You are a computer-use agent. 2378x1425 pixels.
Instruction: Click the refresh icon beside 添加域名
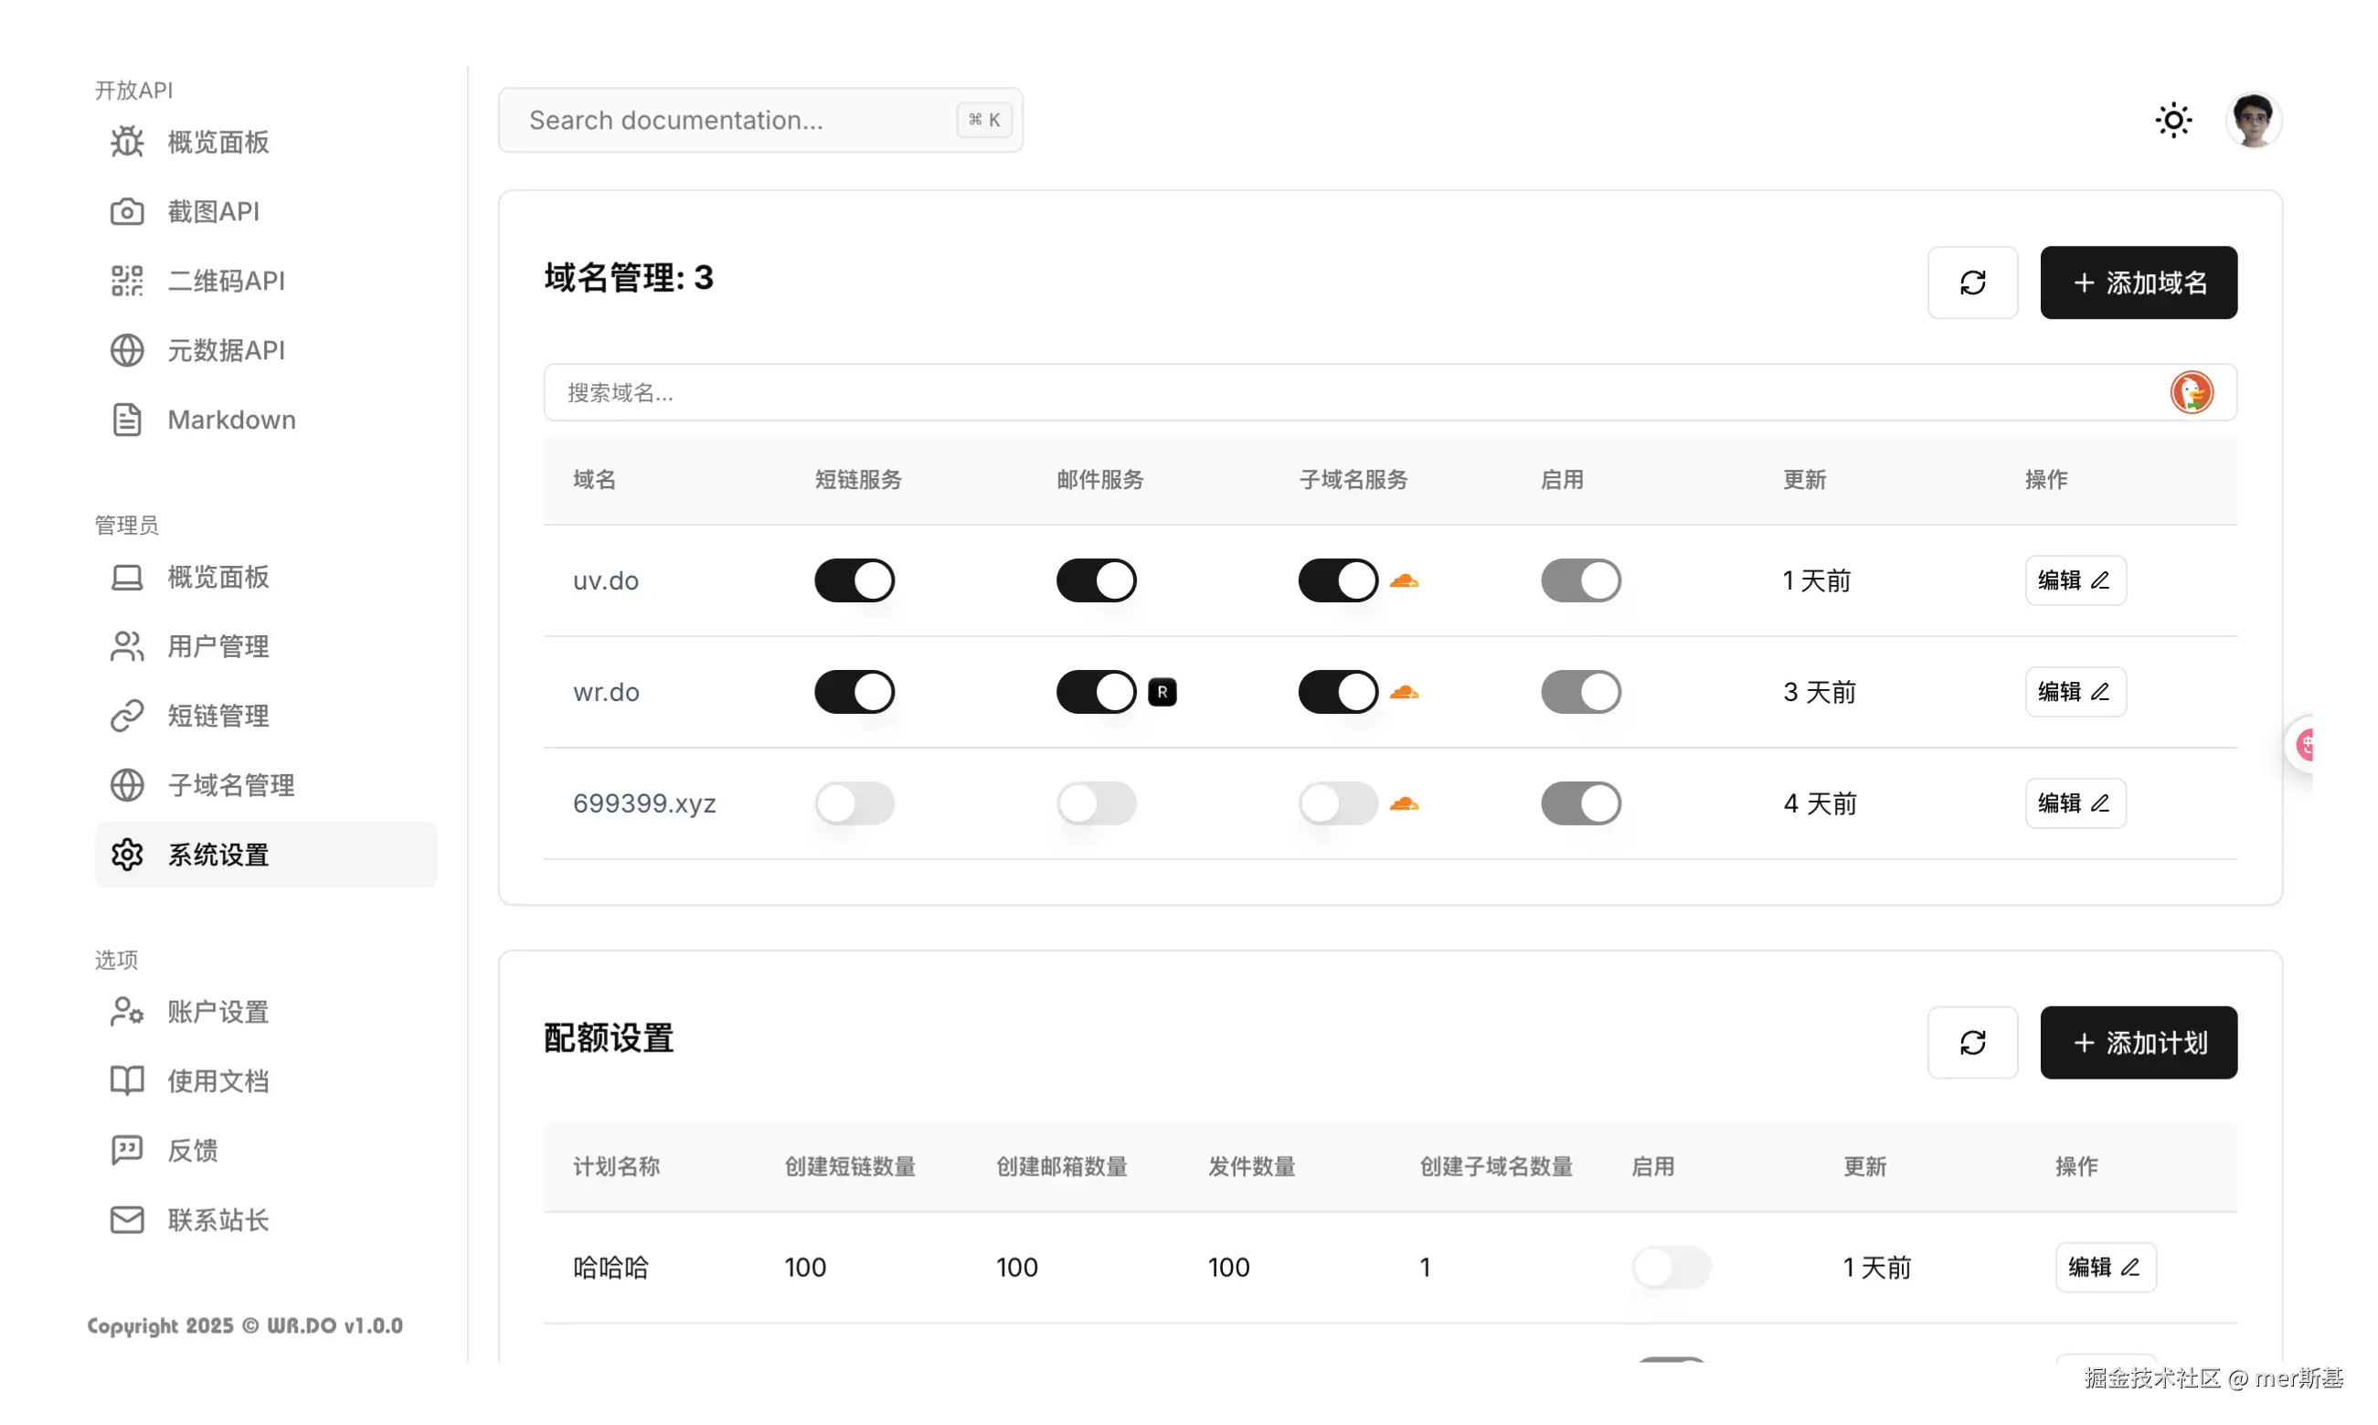click(x=1972, y=282)
